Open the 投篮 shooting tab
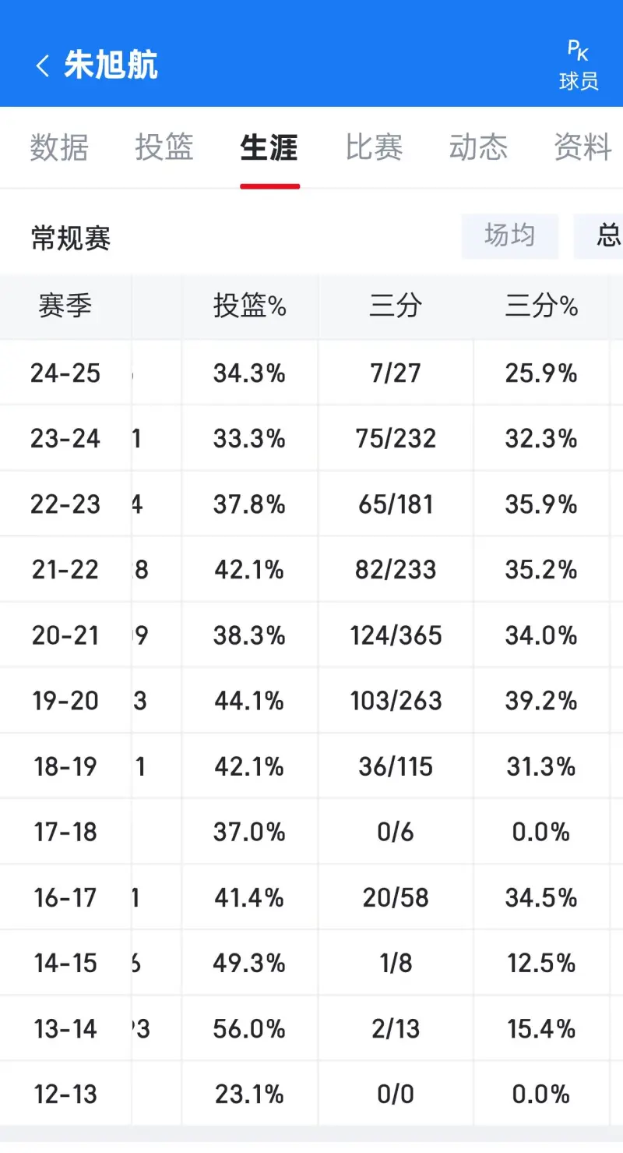623x1153 pixels. 164,148
